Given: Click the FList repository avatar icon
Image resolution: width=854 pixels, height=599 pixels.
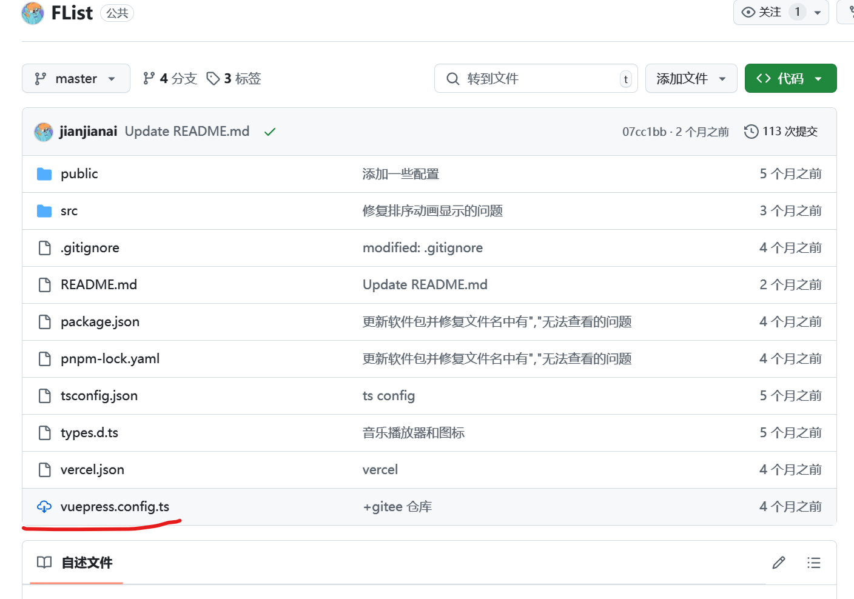Looking at the screenshot, I should 33,13.
